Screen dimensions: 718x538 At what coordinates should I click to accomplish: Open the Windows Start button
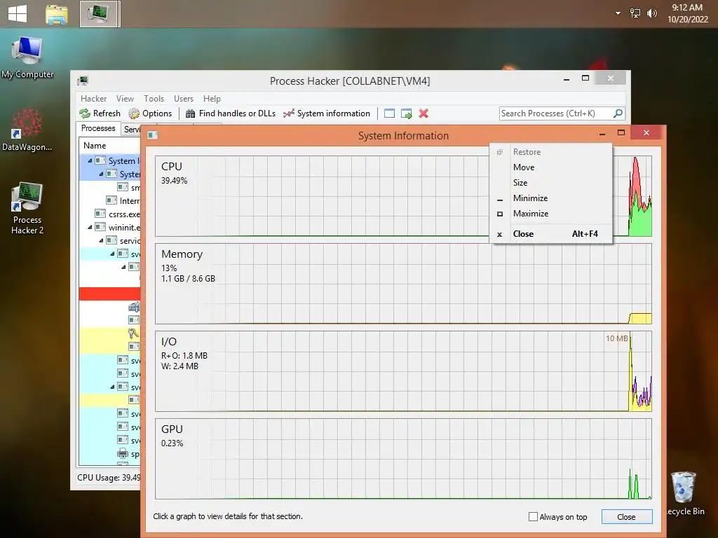(18, 14)
